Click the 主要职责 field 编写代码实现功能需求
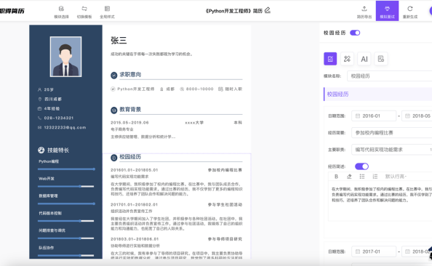 [392, 150]
